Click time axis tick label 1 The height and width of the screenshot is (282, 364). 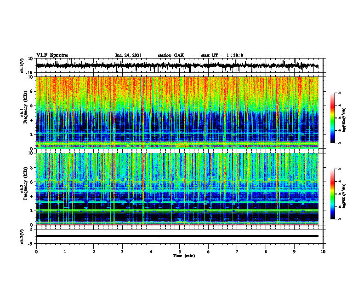[65, 252]
